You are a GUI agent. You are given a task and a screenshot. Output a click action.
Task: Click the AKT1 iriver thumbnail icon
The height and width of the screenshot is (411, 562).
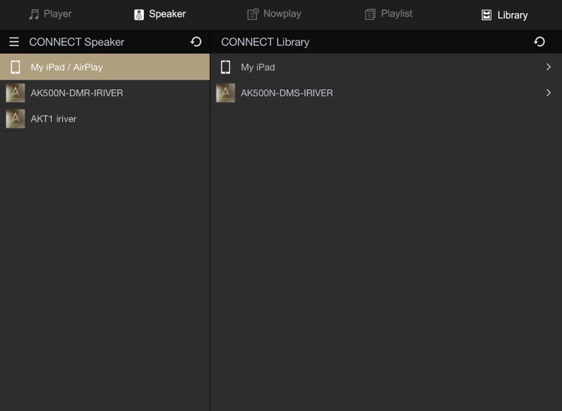pyautogui.click(x=16, y=118)
